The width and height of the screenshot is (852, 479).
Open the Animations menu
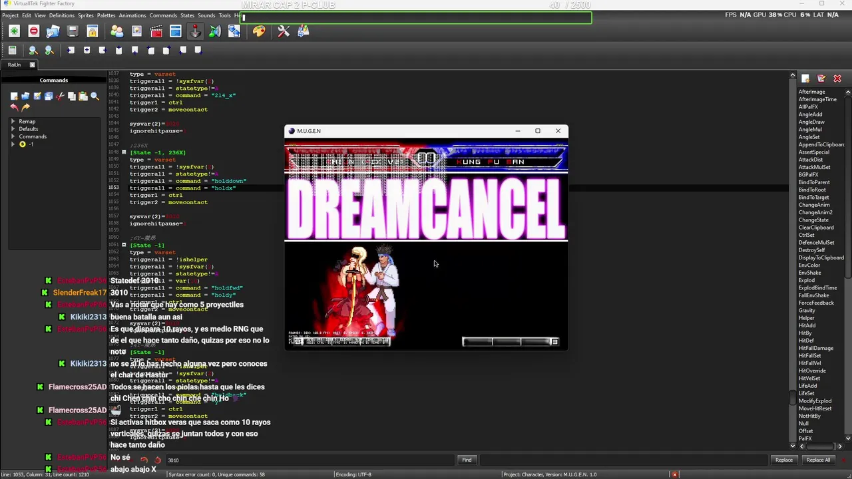click(x=132, y=15)
